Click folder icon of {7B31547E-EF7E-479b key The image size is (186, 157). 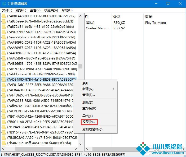coord(4,132)
